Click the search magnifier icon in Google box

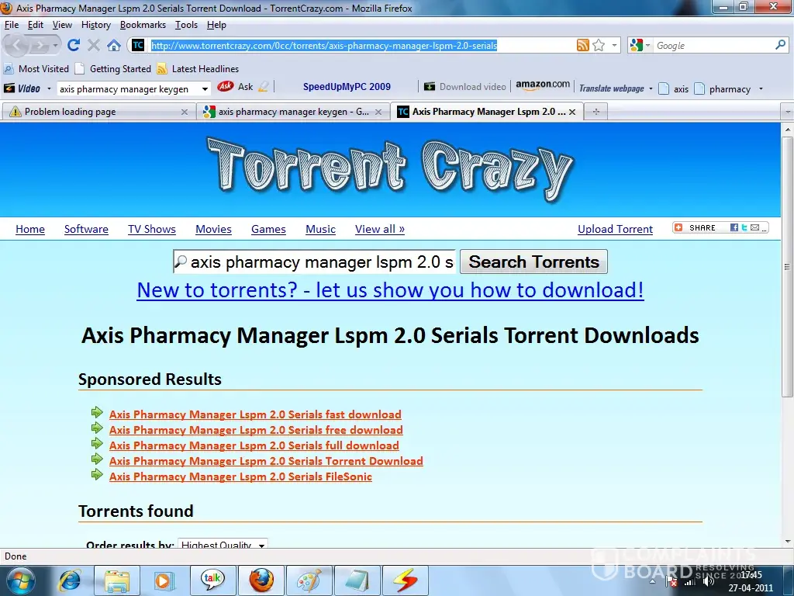coord(780,45)
